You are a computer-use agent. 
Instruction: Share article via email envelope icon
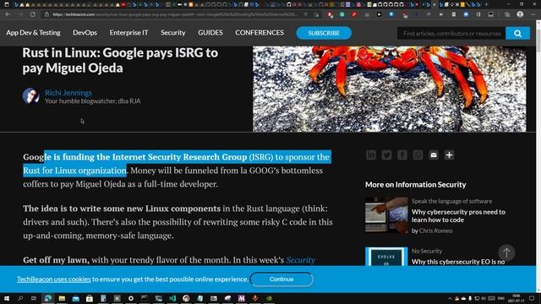click(434, 155)
